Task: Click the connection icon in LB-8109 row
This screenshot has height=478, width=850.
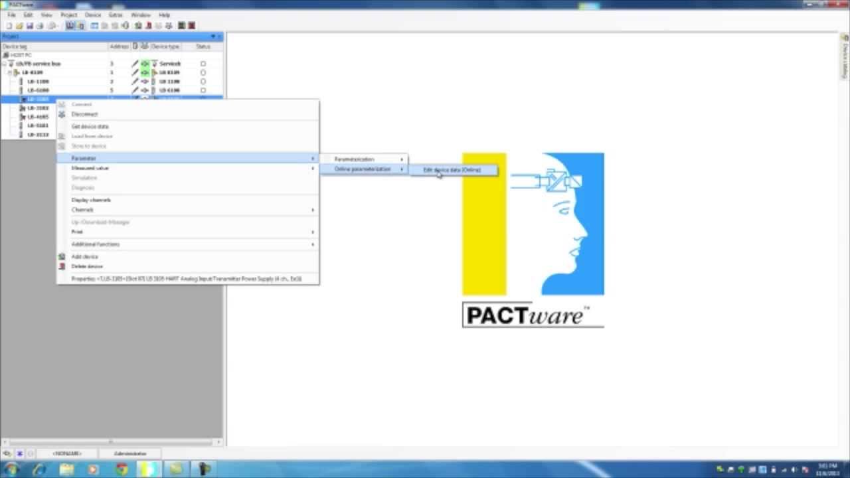Action: pos(144,72)
